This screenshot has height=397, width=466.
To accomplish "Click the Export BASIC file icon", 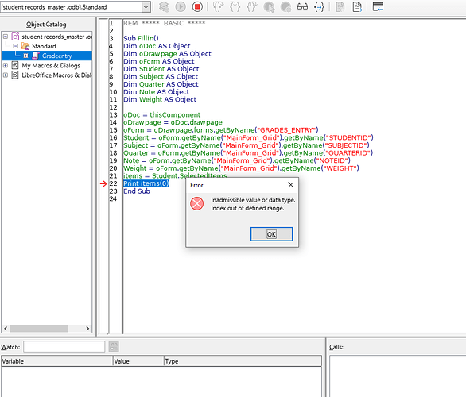I will coord(357,6).
